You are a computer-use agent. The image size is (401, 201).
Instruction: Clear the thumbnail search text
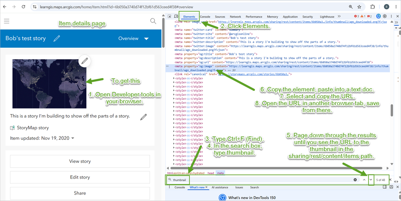pos(355,180)
